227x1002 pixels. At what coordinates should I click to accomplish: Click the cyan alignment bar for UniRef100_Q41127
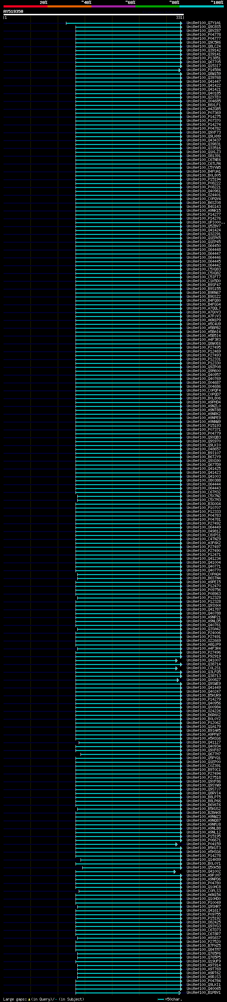131,742
